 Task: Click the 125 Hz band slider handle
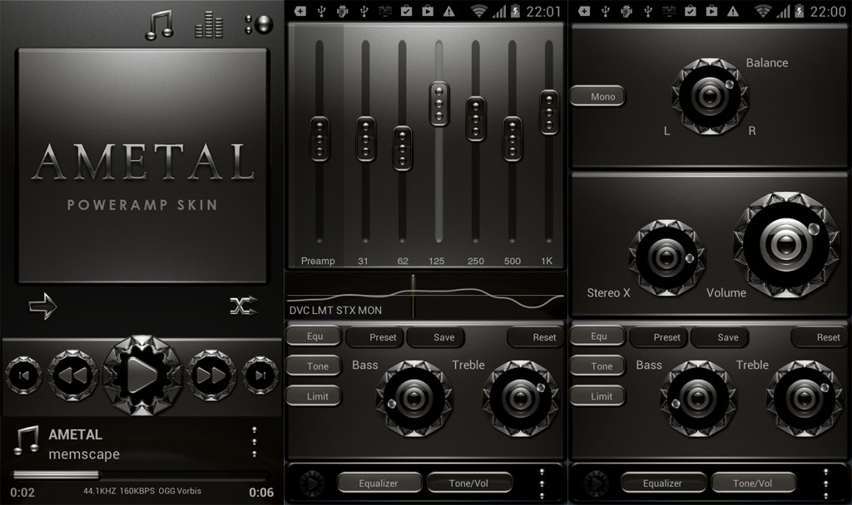pos(439,104)
